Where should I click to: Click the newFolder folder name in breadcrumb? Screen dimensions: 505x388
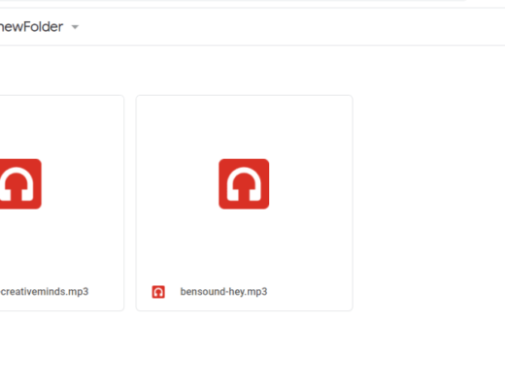[31, 27]
